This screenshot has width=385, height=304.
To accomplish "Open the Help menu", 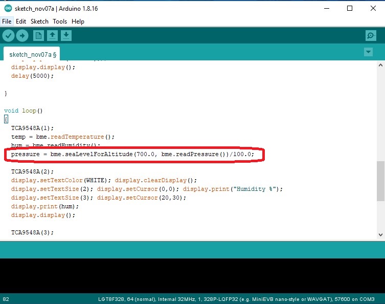I will [78, 21].
